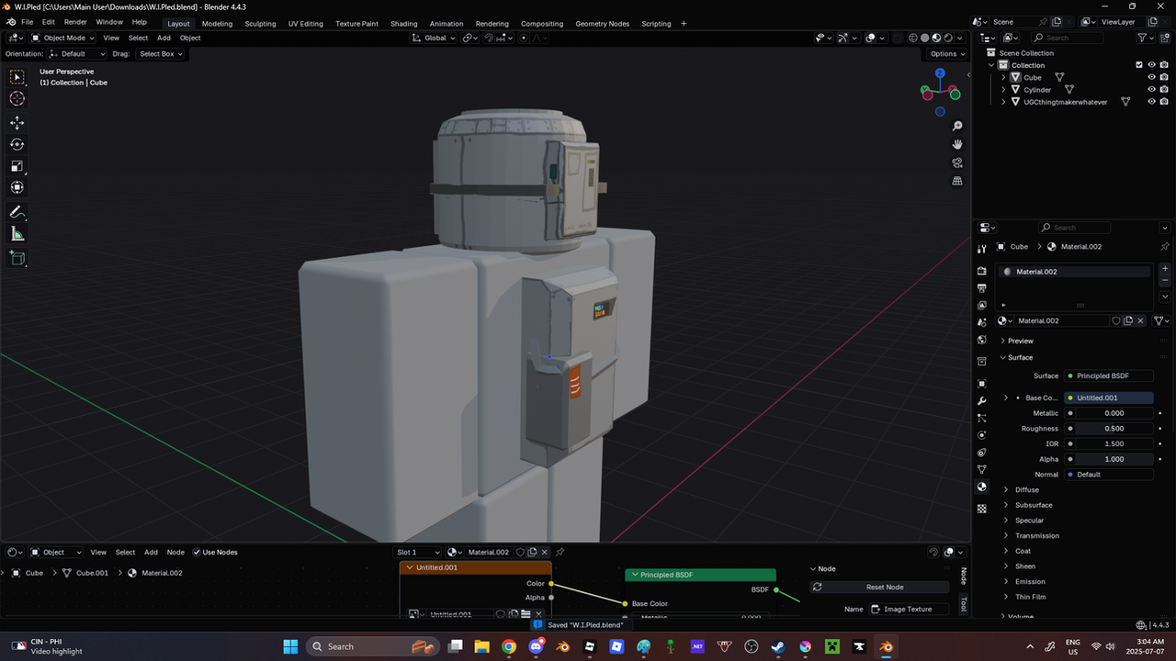Expand the Cylinder item in outliner

(x=1003, y=90)
